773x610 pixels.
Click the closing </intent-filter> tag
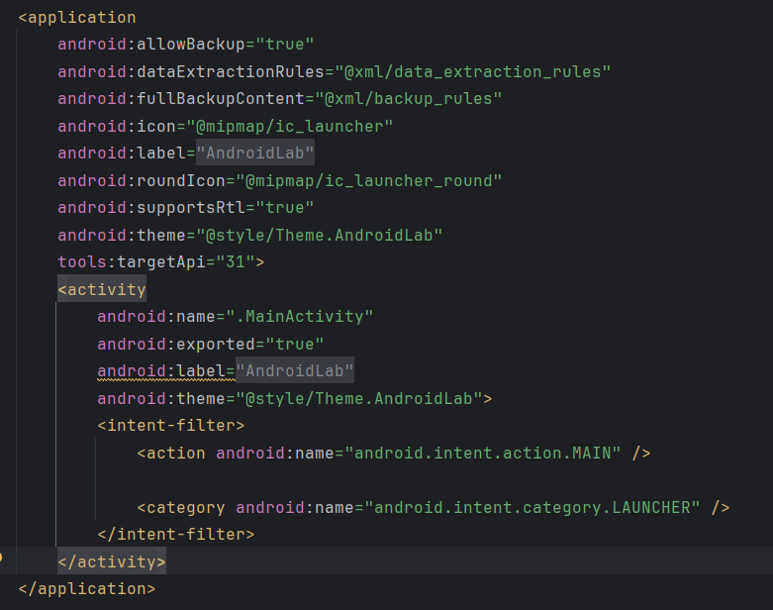coord(176,535)
